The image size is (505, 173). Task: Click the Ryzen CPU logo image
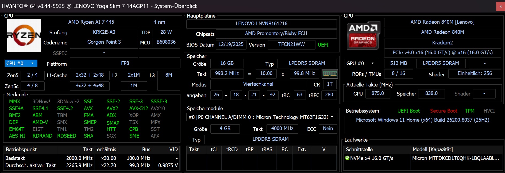point(24,35)
